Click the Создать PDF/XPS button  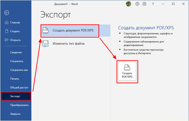127,71
